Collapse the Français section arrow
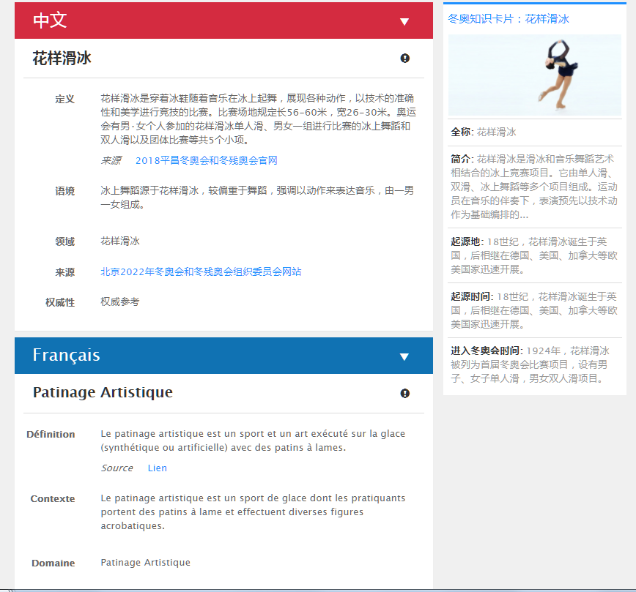This screenshot has height=592, width=636. click(404, 357)
